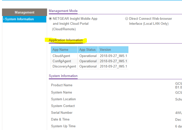Select Direct Connect Web-browser Interface radio button
The image size is (182, 130).
(x=127, y=18)
